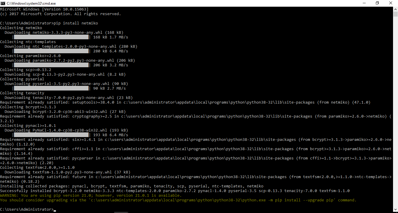Click the 'Collecting ntc-templates' line
Image resolution: width=398 pixels, height=213 pixels.
tap(28, 42)
